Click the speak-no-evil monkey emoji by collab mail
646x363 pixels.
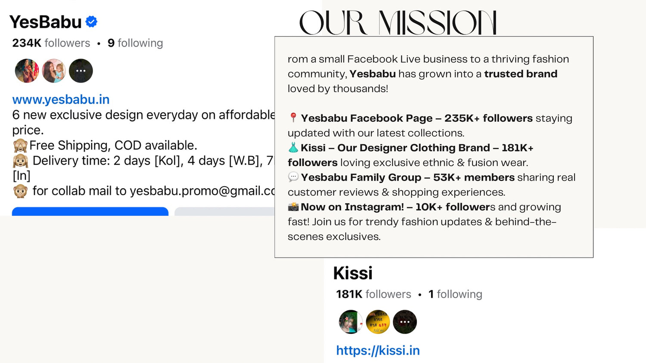pyautogui.click(x=20, y=191)
